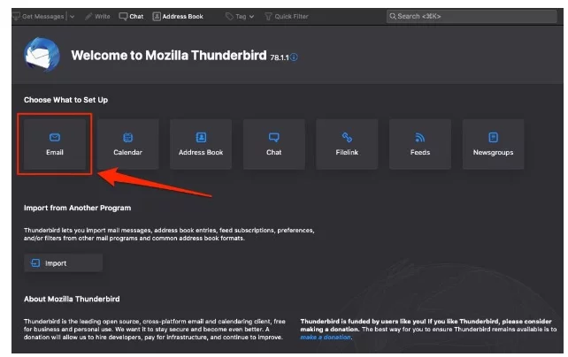Click the Get Messages toolbar button
This screenshot has height=357, width=568.
click(38, 16)
